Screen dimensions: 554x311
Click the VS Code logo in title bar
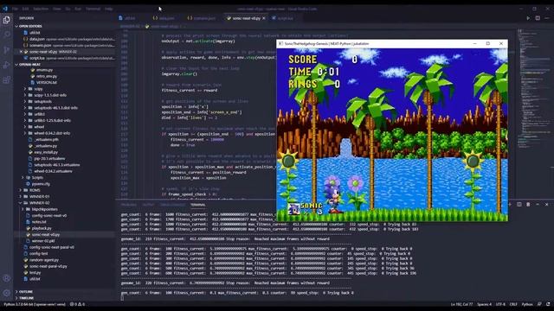point(5,9)
